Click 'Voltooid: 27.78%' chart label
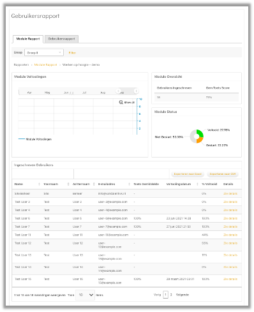 pos(218,130)
